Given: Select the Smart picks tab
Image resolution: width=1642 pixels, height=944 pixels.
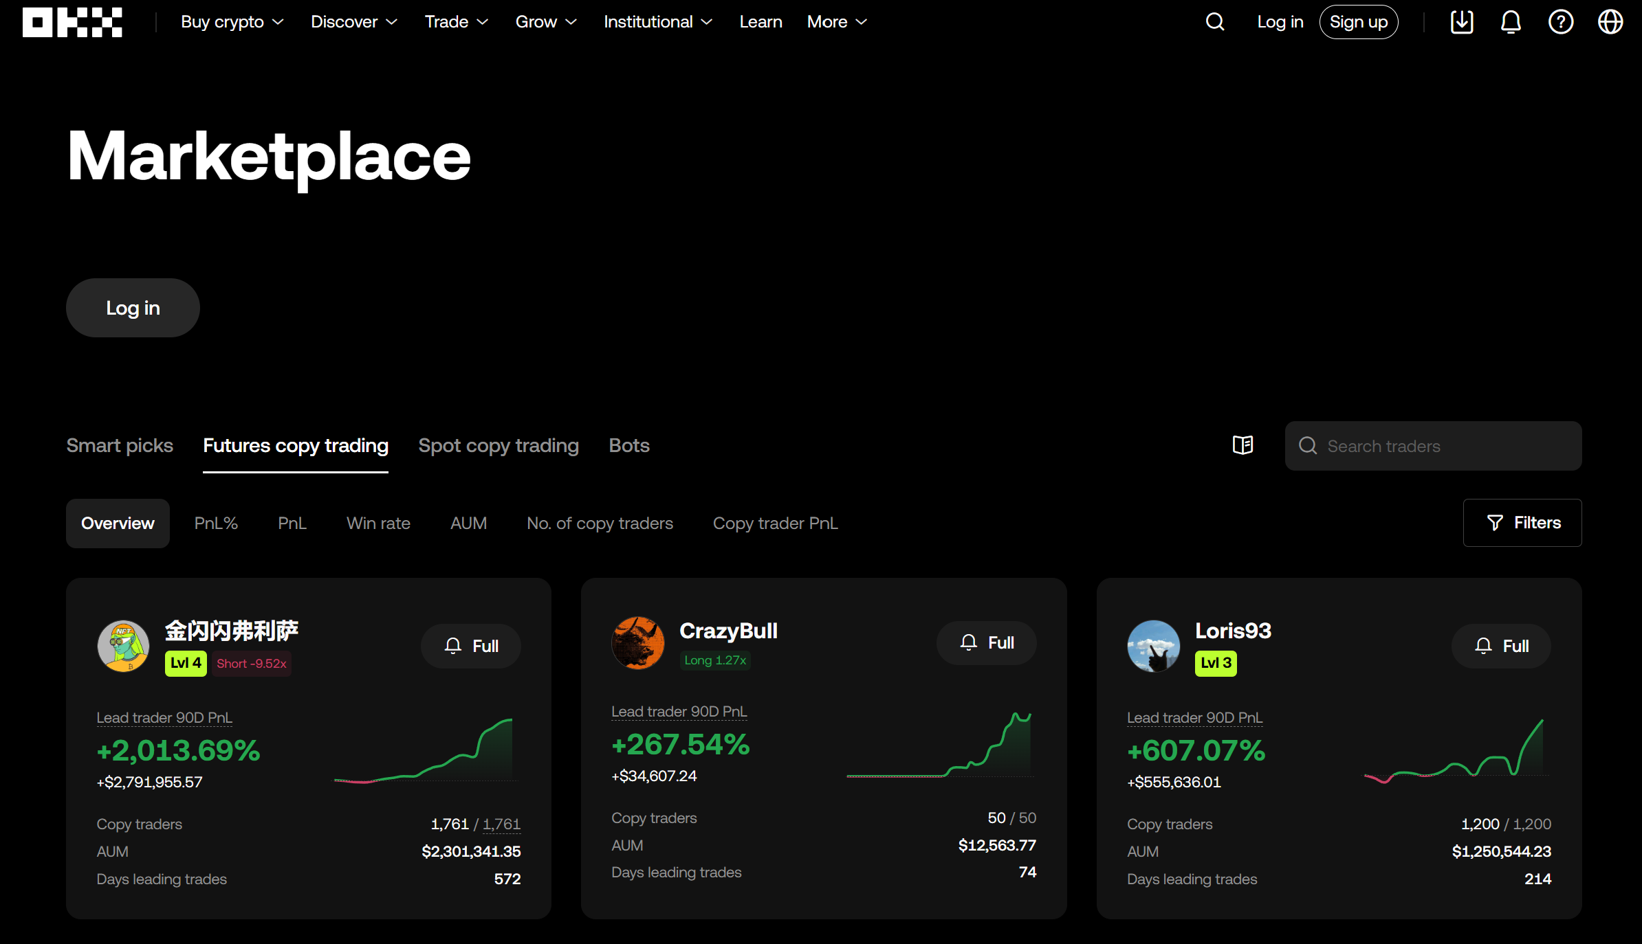Looking at the screenshot, I should tap(119, 445).
